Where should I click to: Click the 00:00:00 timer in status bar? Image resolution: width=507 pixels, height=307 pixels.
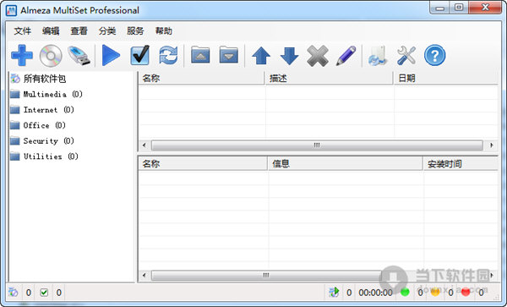375,293
